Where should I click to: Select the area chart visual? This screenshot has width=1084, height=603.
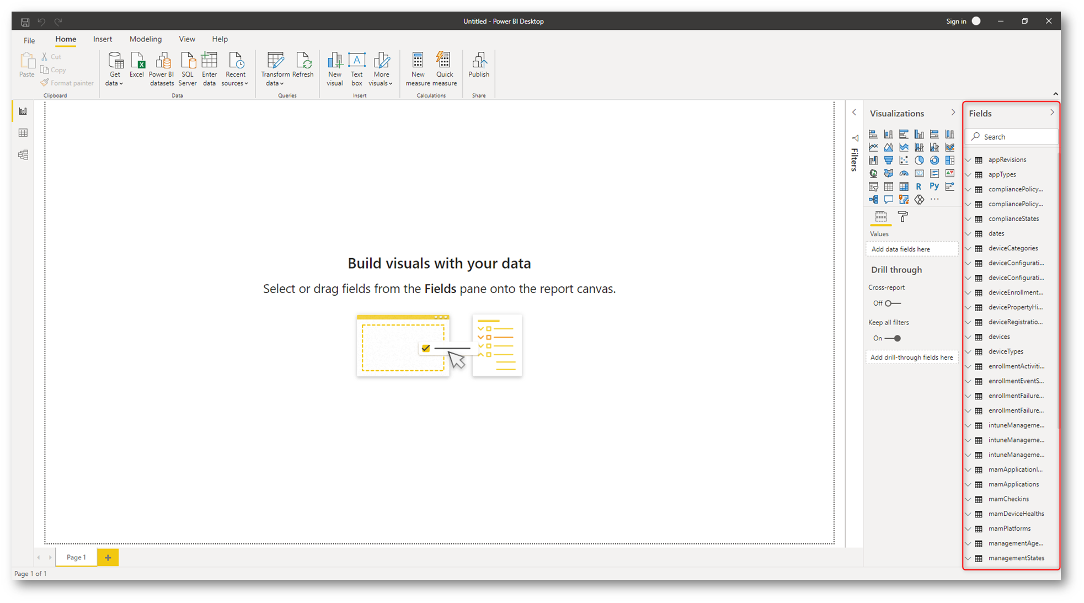[x=888, y=147]
